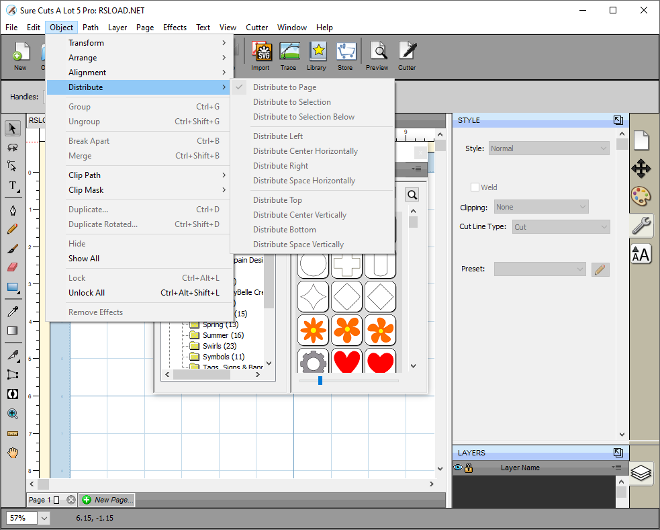Expand the Clip Path submenu
This screenshot has height=530, width=660.
point(138,175)
